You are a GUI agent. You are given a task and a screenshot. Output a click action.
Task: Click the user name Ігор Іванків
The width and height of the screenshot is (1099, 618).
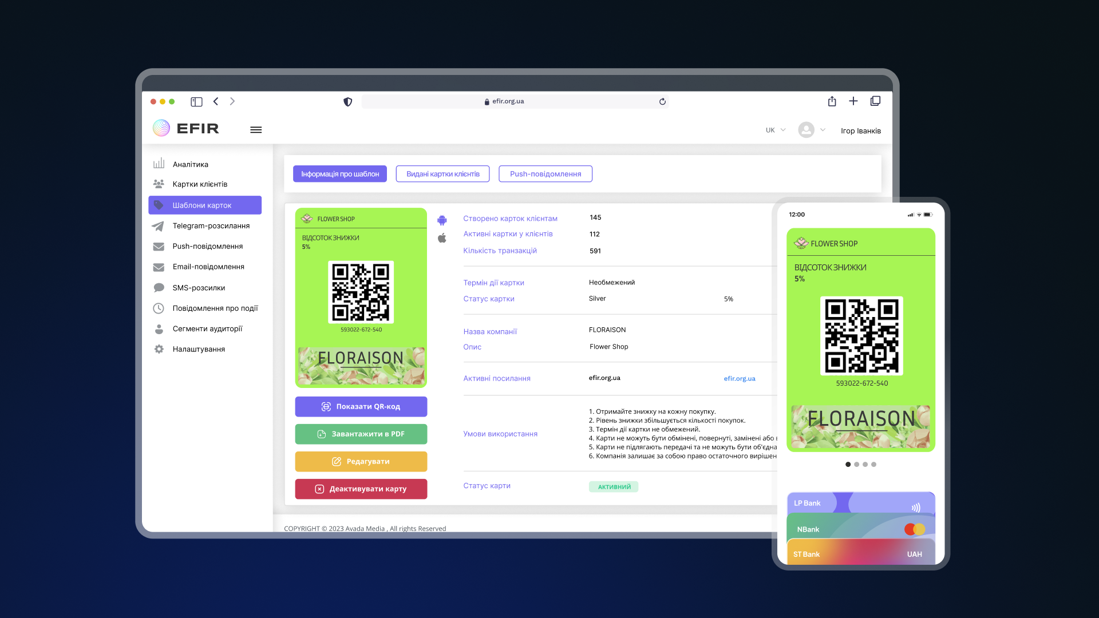pyautogui.click(x=860, y=131)
